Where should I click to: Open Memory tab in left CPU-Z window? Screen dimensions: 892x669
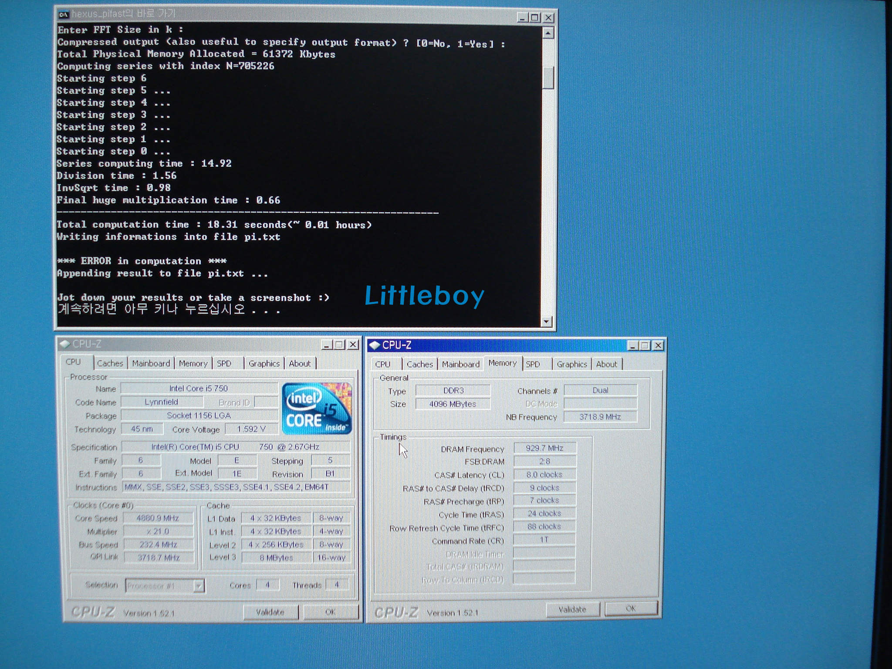point(193,363)
